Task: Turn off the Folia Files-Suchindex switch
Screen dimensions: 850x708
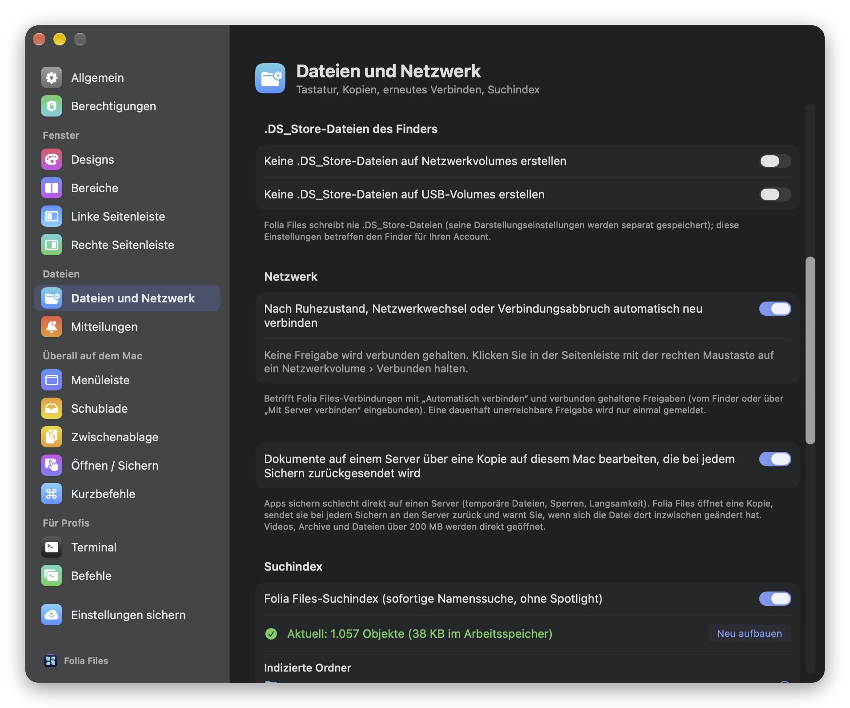Action: pos(775,599)
